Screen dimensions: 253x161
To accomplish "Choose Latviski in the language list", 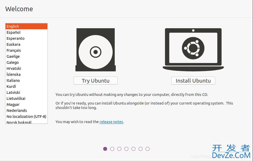I will (26, 93).
